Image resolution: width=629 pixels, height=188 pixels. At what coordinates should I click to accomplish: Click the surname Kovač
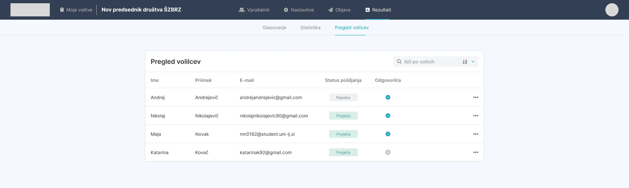pos(202,152)
